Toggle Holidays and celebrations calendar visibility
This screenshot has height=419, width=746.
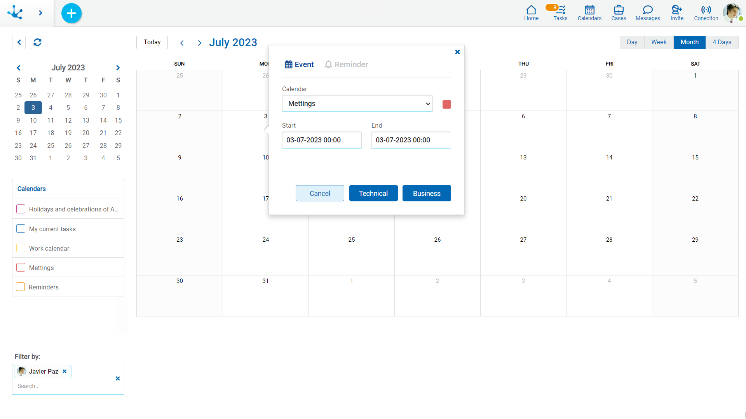[21, 209]
